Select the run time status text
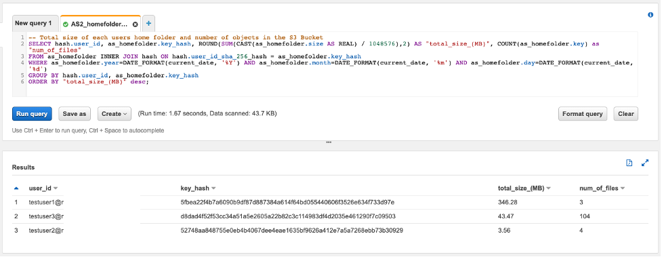662x257 pixels. (x=207, y=114)
